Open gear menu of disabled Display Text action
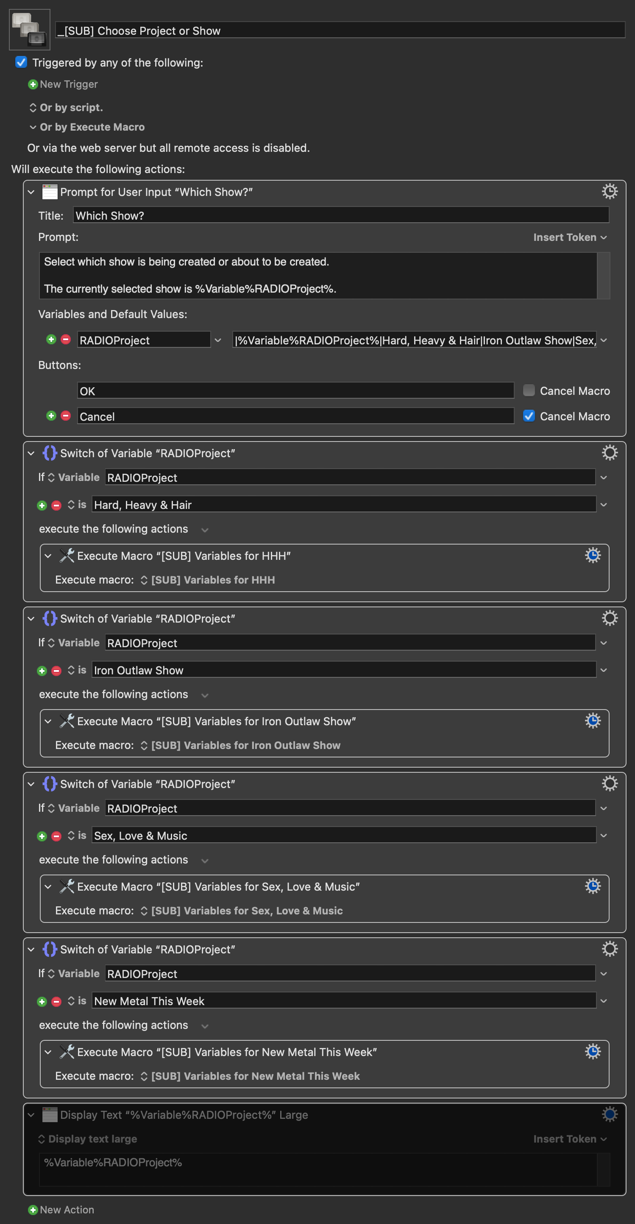This screenshot has height=1224, width=635. [609, 1114]
